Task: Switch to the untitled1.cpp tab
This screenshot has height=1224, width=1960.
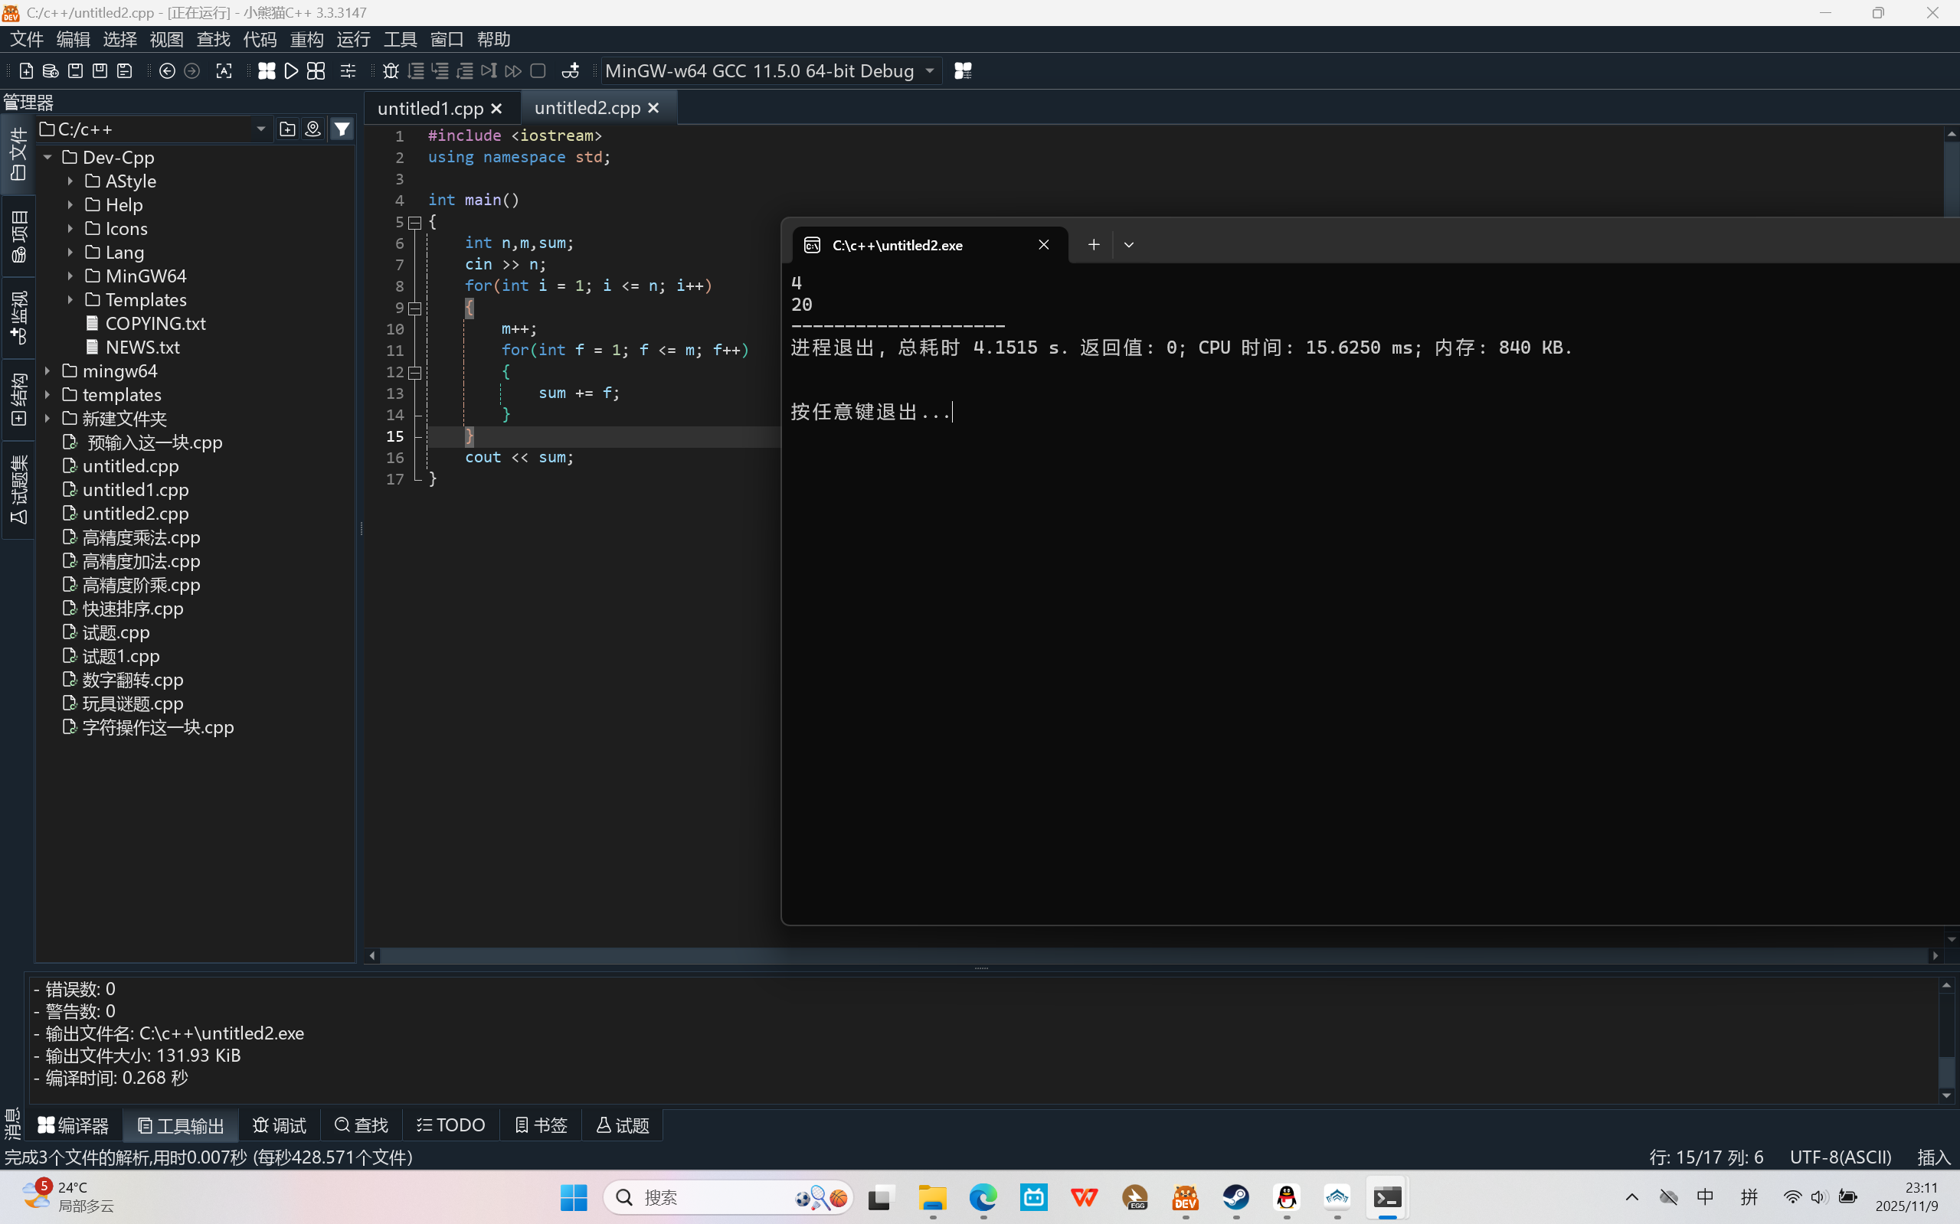Action: click(430, 109)
